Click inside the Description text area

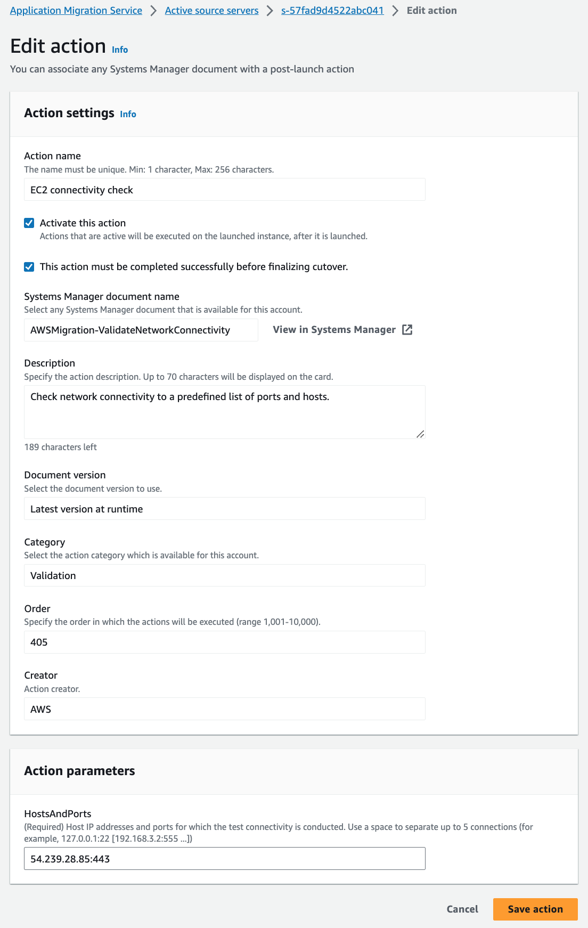click(x=224, y=410)
